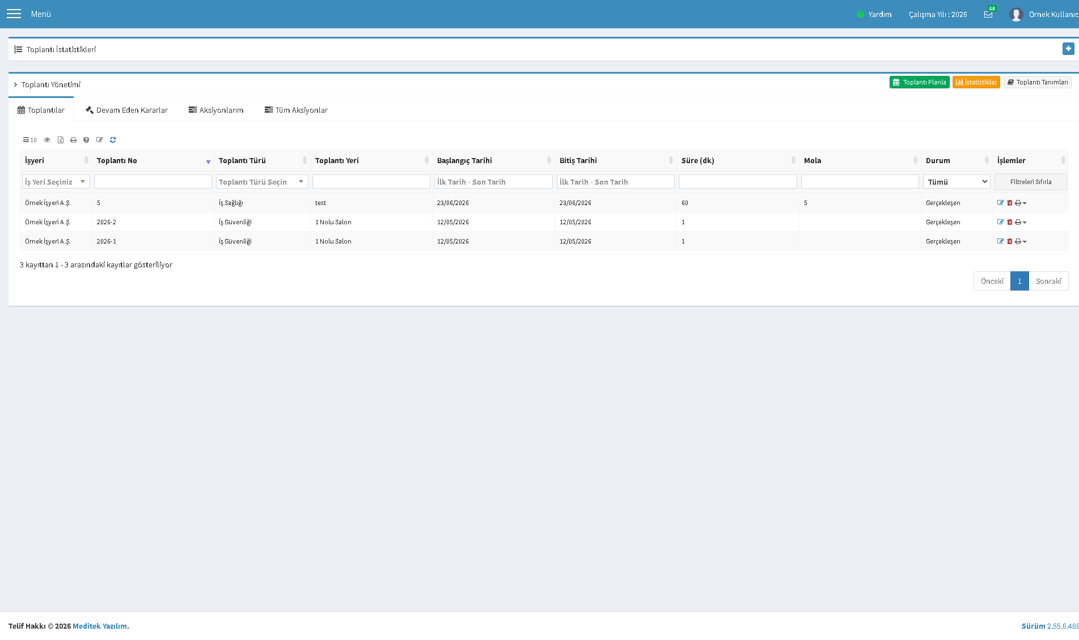Click Çalışma Yılı : 2026 in header

(938, 14)
